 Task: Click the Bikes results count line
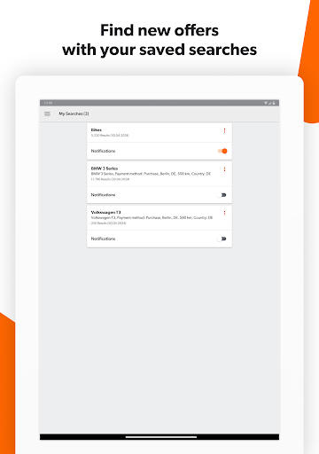(x=110, y=136)
